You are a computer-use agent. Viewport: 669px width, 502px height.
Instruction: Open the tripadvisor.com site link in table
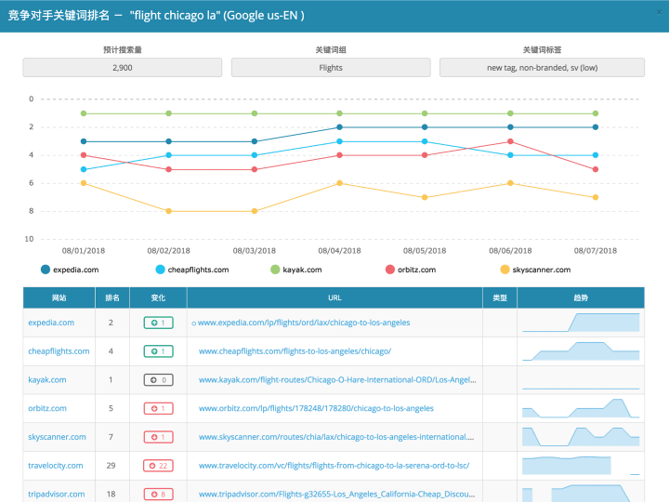point(57,495)
